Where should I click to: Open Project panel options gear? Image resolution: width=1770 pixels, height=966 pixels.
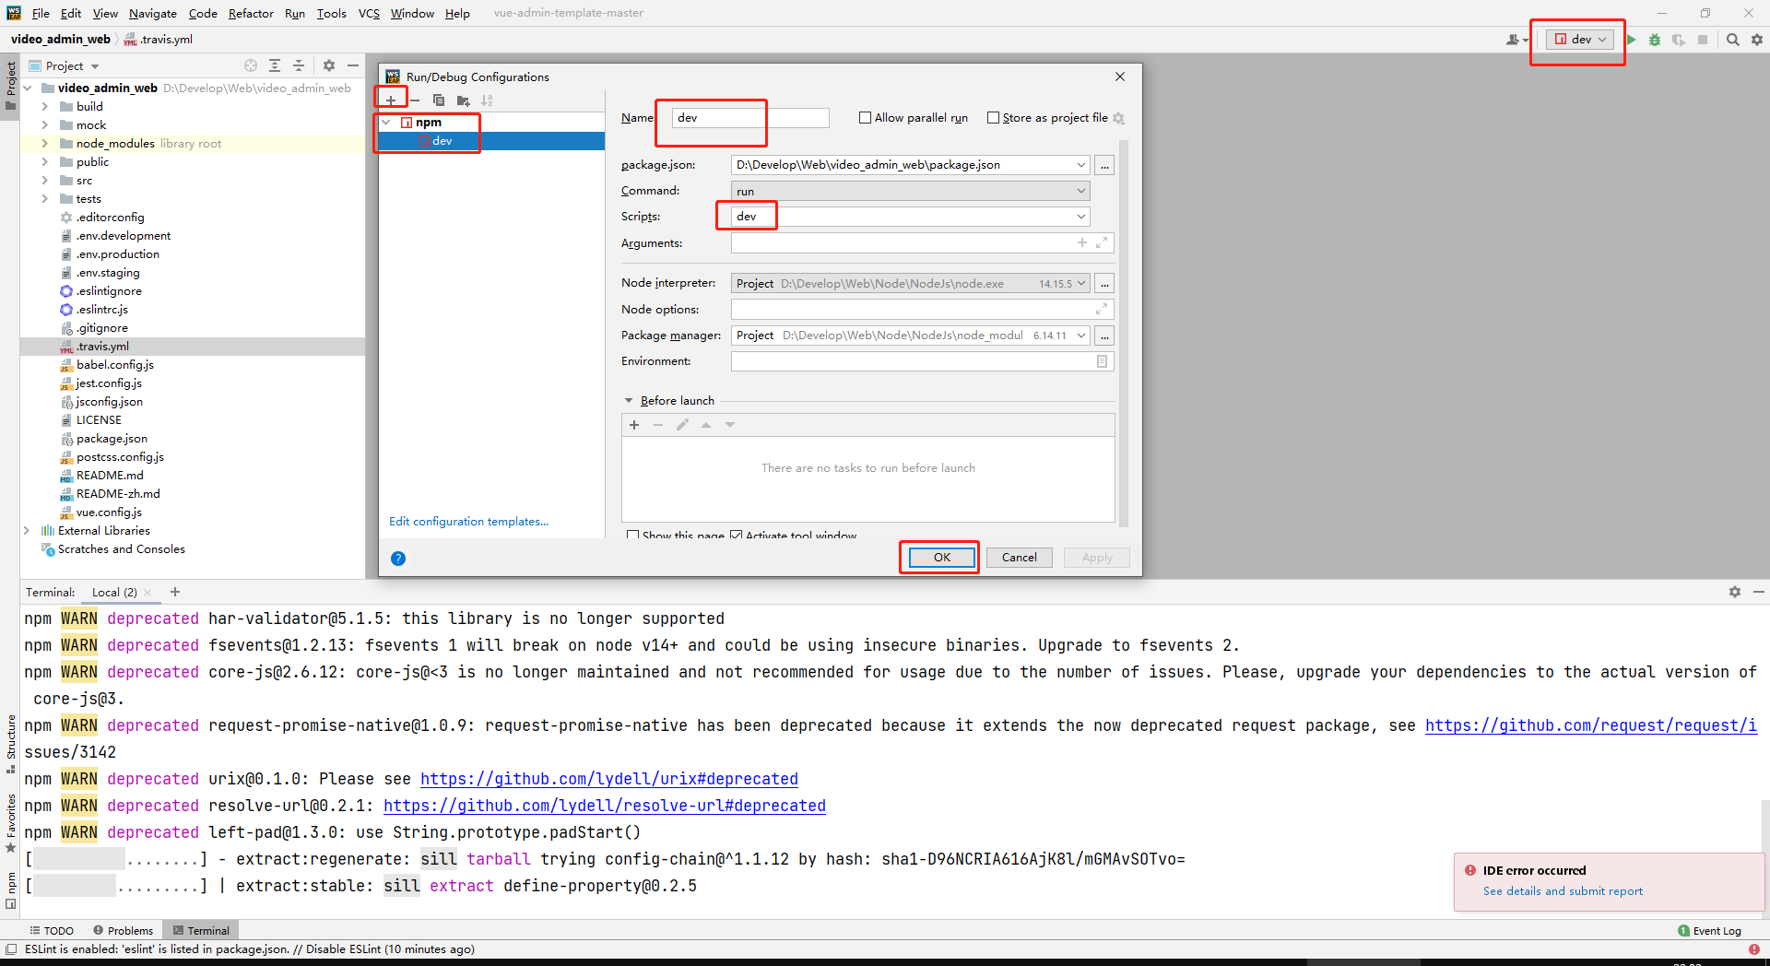[329, 65]
